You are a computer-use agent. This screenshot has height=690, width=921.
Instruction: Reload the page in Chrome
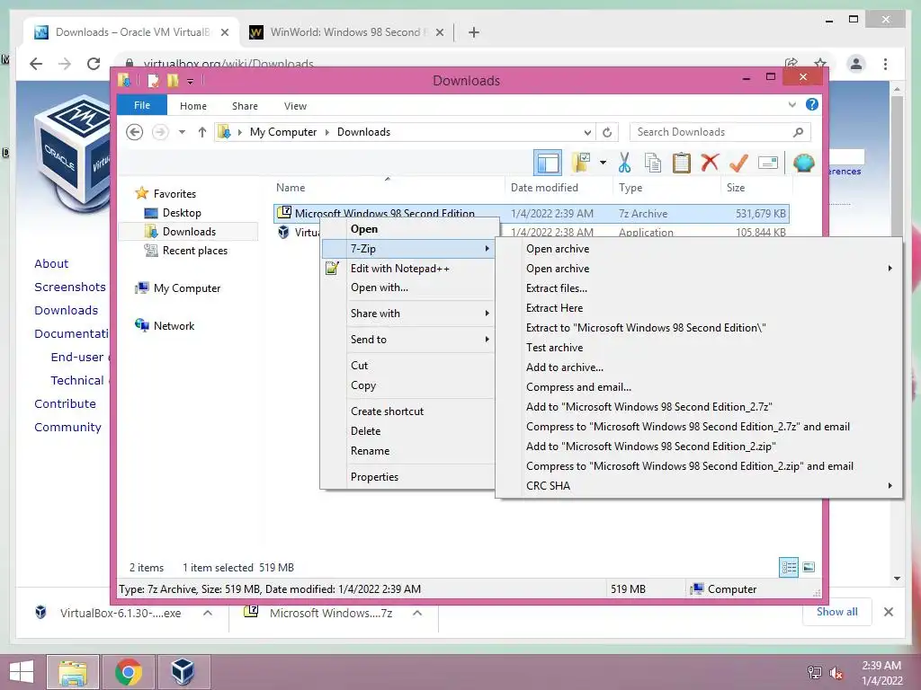[x=94, y=64]
